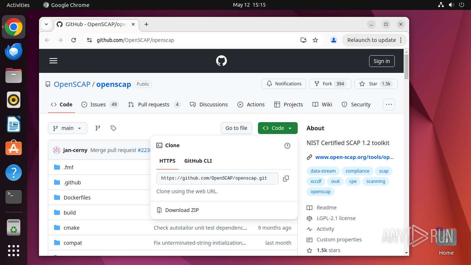Click the Chrome address bar URL
The width and height of the screenshot is (471, 265).
(135, 40)
